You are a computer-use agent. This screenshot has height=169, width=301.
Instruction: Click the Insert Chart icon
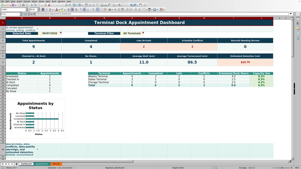106,5
